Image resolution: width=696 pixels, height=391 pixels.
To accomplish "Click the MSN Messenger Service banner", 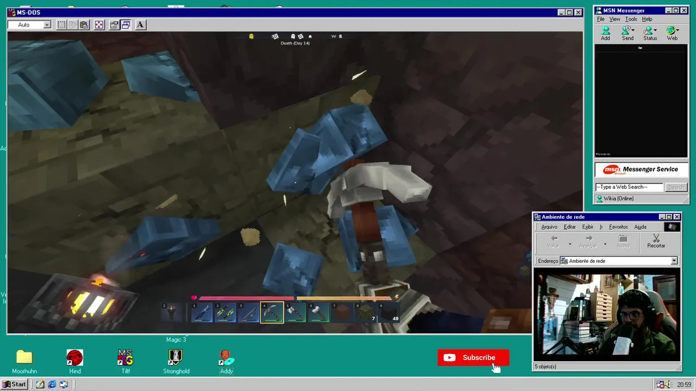I will point(641,169).
